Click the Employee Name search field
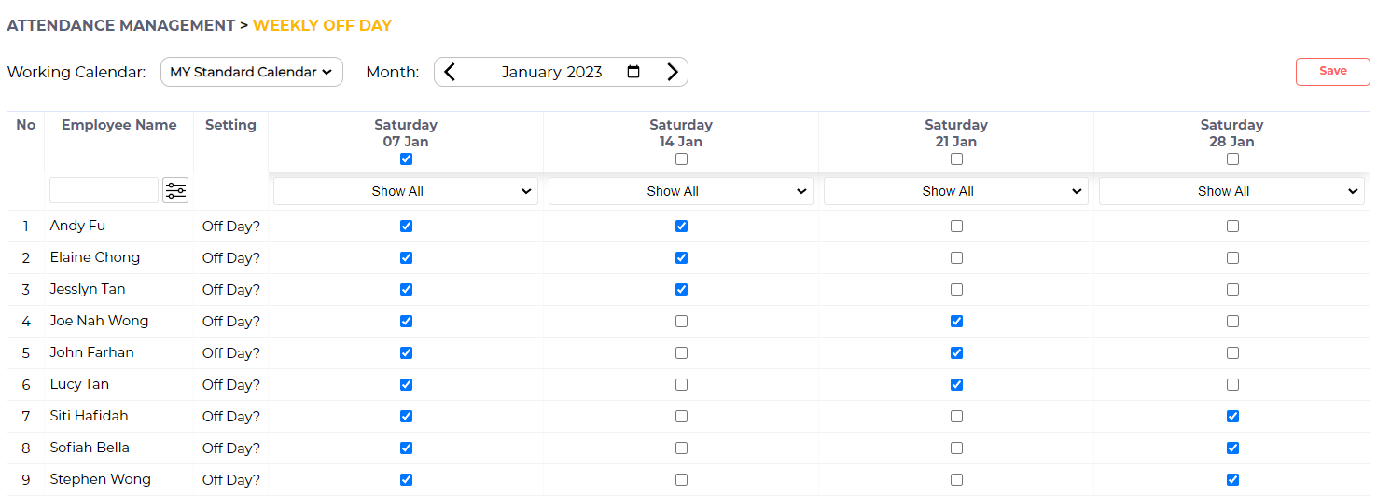 pos(104,190)
